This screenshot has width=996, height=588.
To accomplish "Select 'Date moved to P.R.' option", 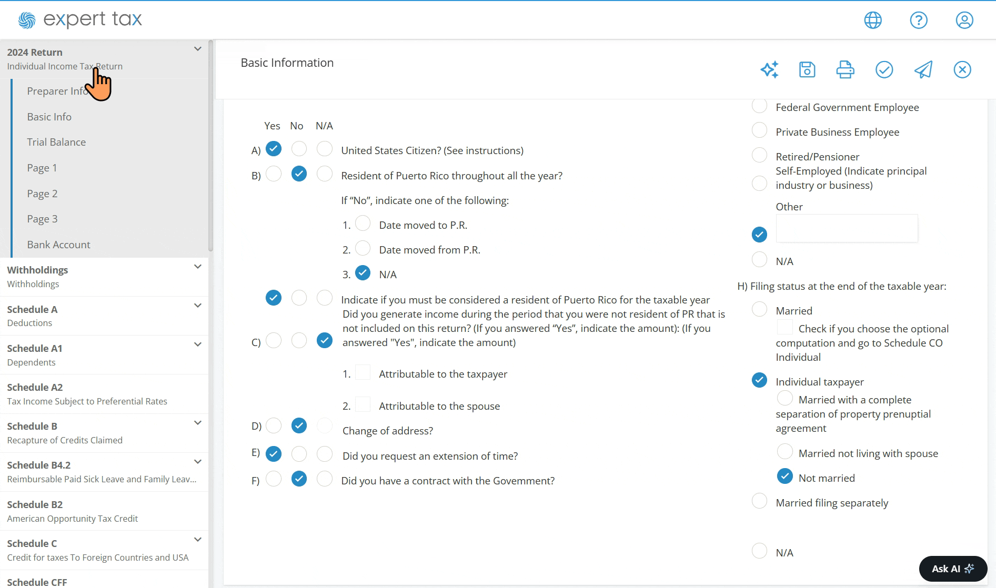I will (x=363, y=224).
